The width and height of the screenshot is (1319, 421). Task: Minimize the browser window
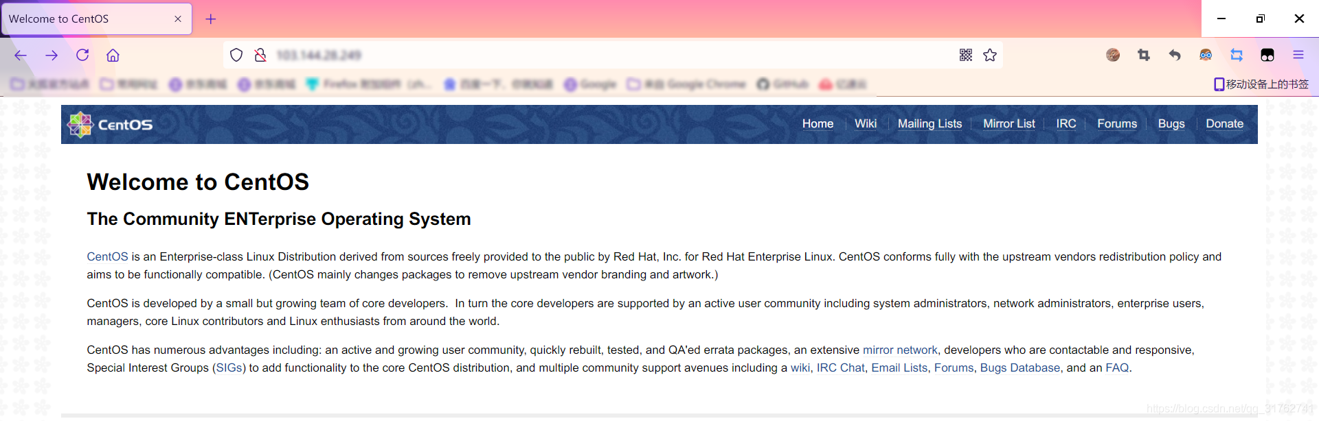1221,19
